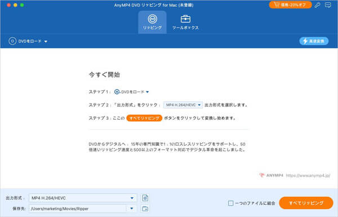Open the リッピング tab
This screenshot has height=217, width=338.
153,22
